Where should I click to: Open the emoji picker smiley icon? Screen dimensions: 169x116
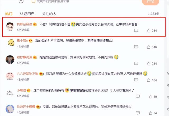coord(21,1)
